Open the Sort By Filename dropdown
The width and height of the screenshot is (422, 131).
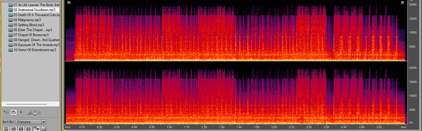coord(30,122)
